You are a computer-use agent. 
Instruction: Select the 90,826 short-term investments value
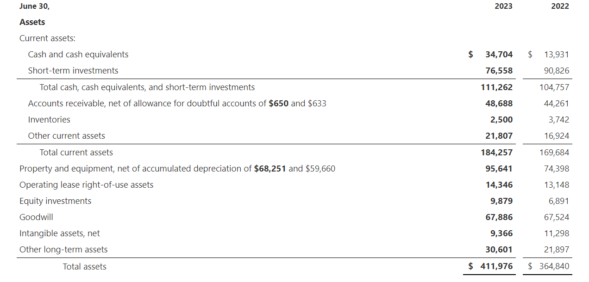(x=557, y=71)
